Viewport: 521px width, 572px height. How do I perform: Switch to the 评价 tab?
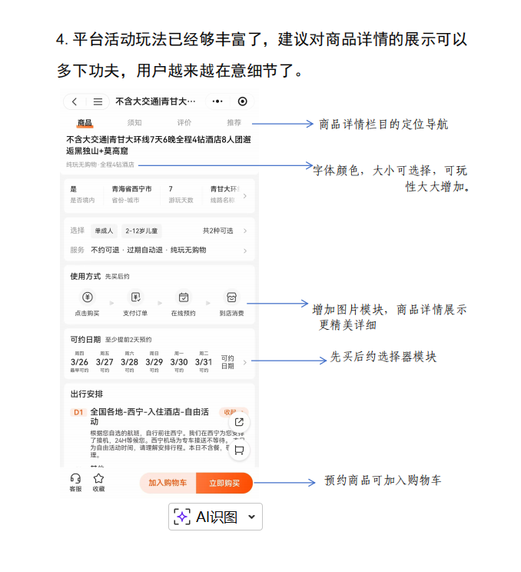pos(184,123)
